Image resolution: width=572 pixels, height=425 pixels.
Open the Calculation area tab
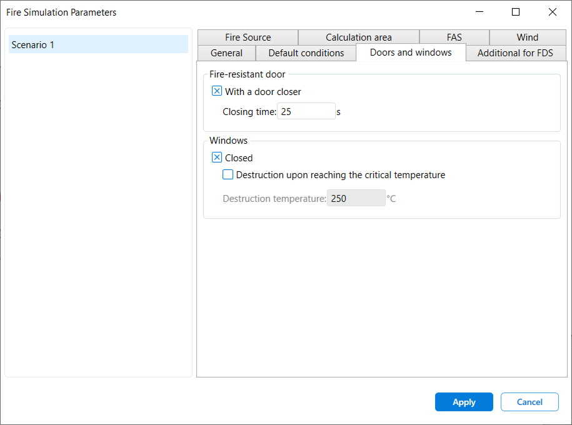(x=358, y=37)
